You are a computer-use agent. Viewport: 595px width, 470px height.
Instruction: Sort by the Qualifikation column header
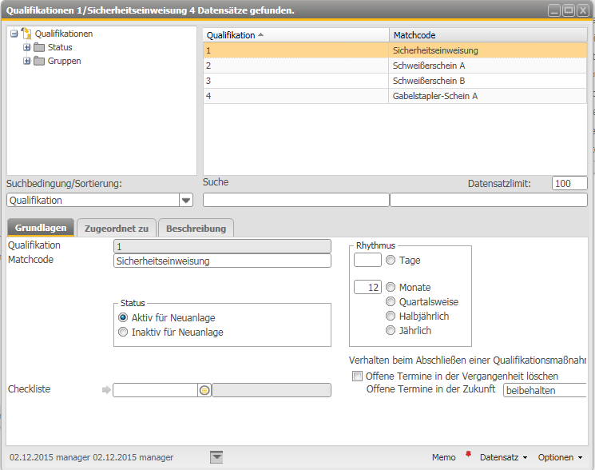296,35
